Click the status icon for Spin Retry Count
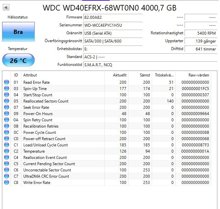 [x=7, y=120]
